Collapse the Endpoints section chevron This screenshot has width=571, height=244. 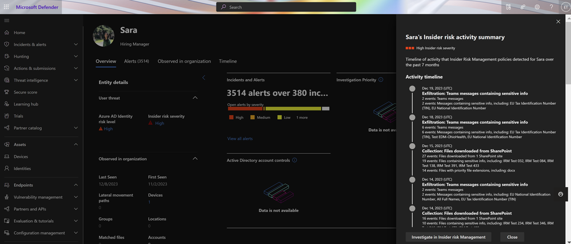tap(76, 185)
